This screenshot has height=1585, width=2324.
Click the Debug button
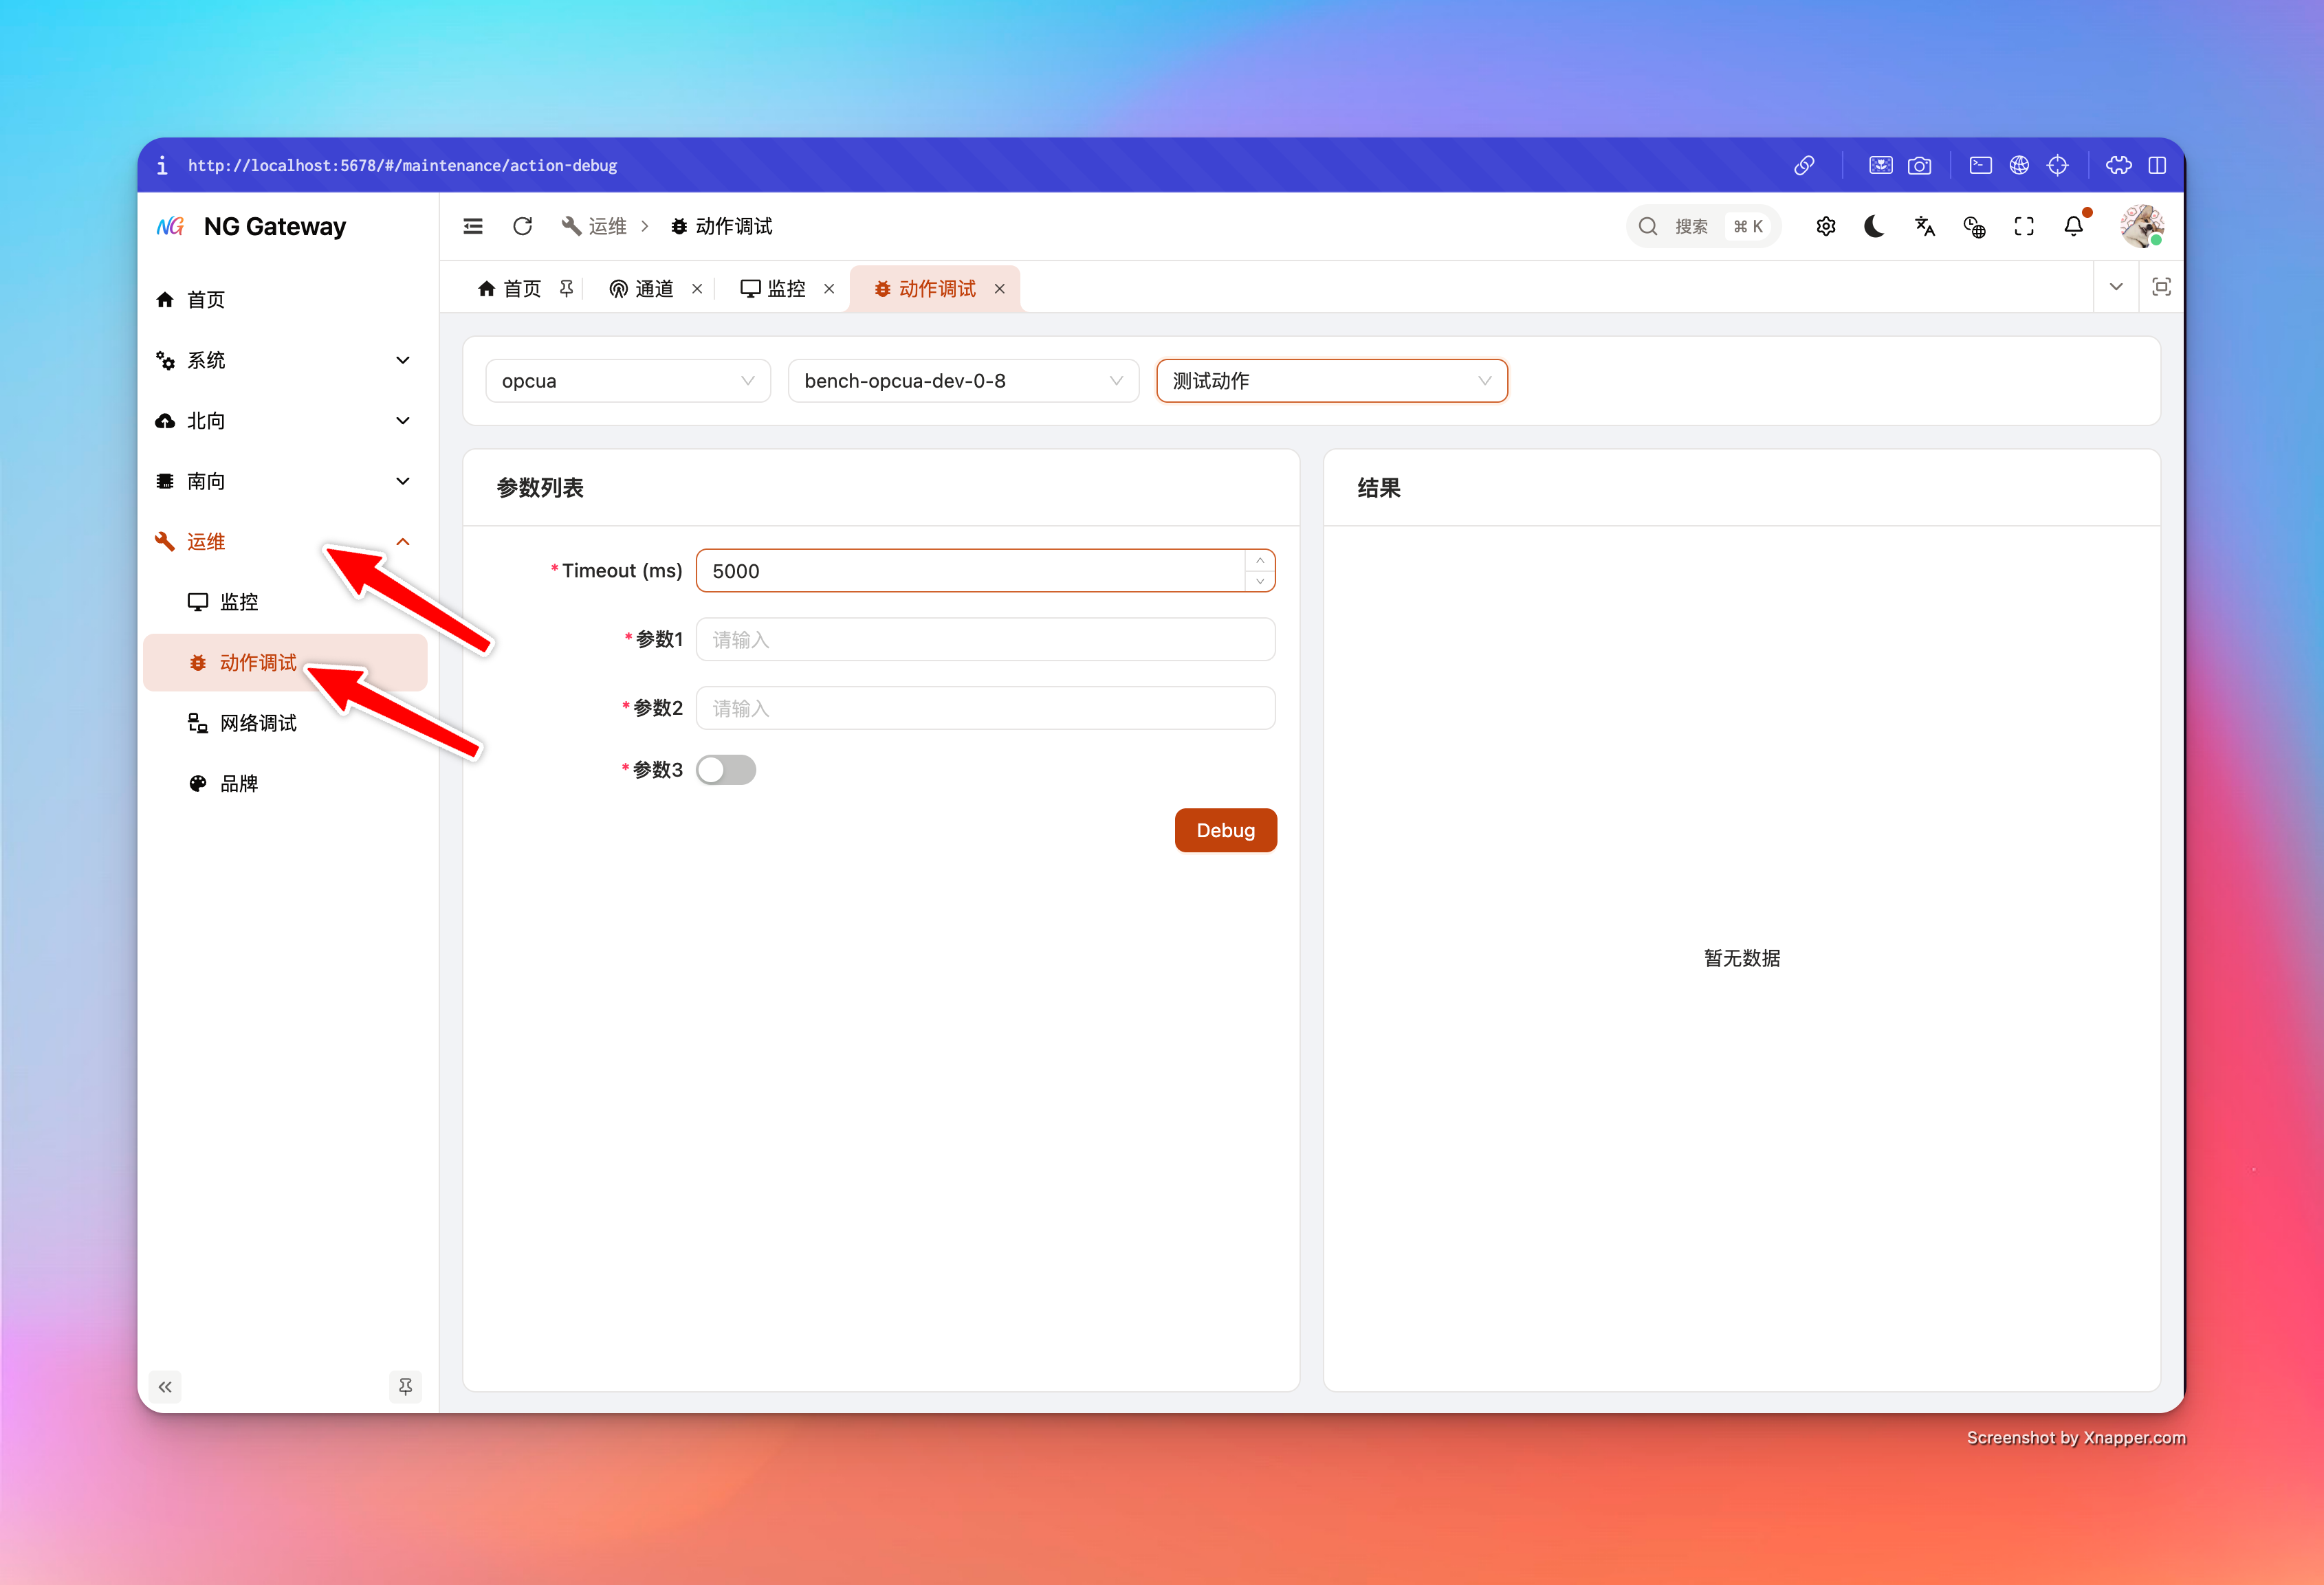coord(1225,830)
